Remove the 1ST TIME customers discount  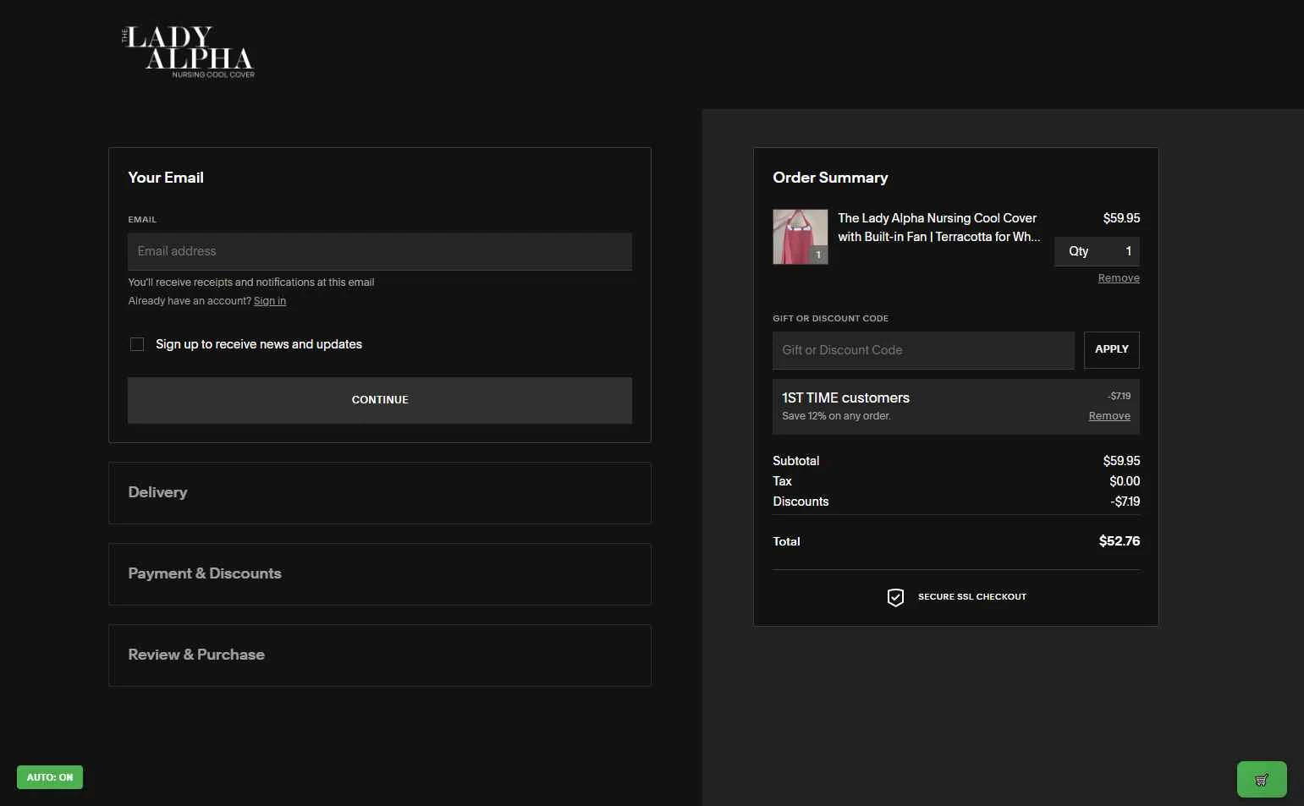(x=1109, y=416)
